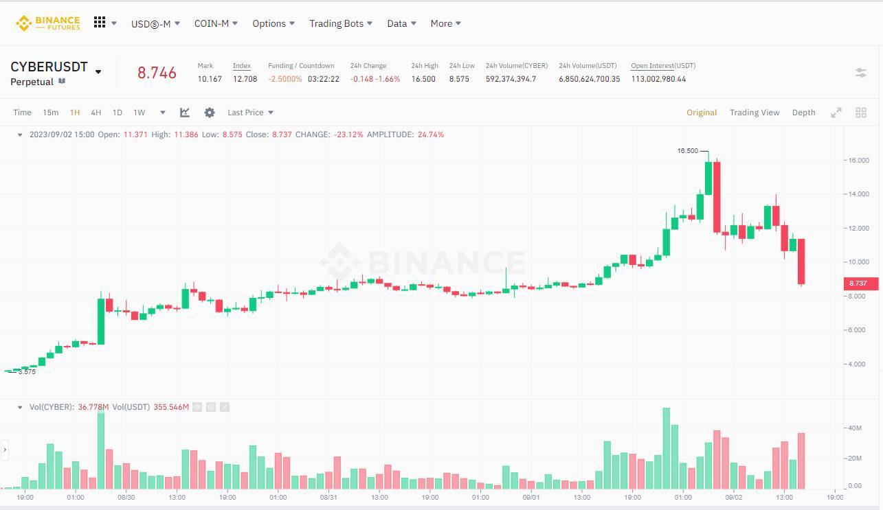
Task: Click the 16.000 price axis label
Action: [x=860, y=161]
